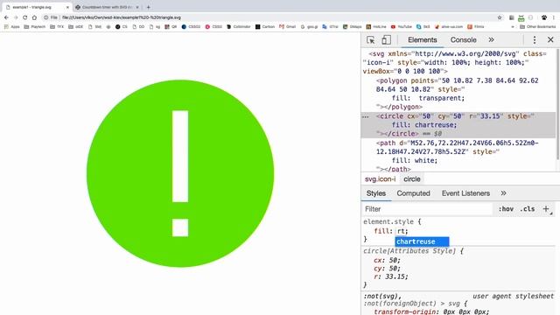Image resolution: width=560 pixels, height=315 pixels.
Task: Switch to the Countdown timer tab
Action: (x=107, y=7)
